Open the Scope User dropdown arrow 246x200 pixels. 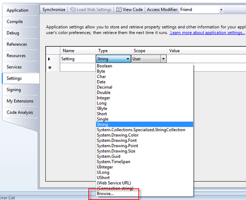(x=163, y=59)
